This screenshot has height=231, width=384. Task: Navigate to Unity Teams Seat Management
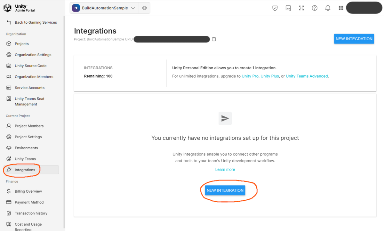(29, 101)
